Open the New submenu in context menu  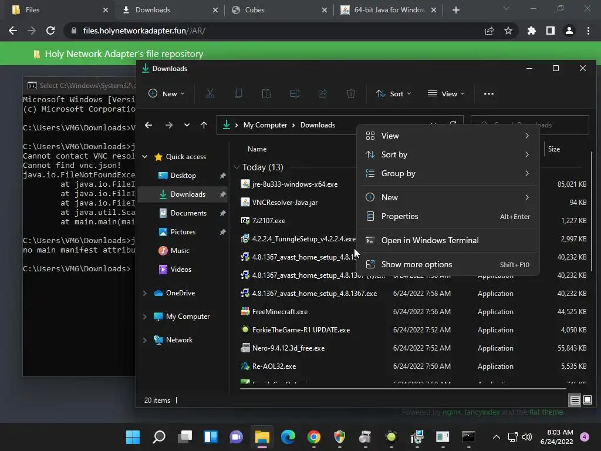448,197
